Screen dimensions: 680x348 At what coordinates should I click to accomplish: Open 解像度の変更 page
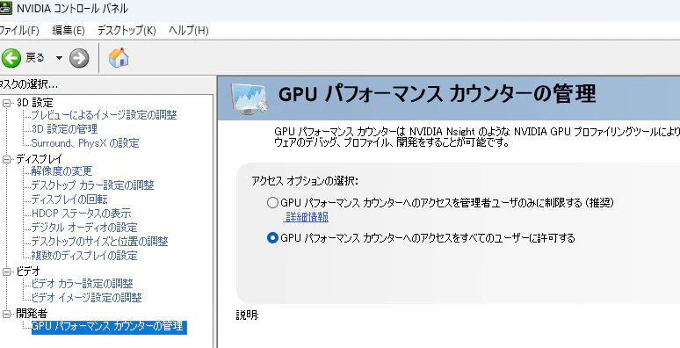61,171
